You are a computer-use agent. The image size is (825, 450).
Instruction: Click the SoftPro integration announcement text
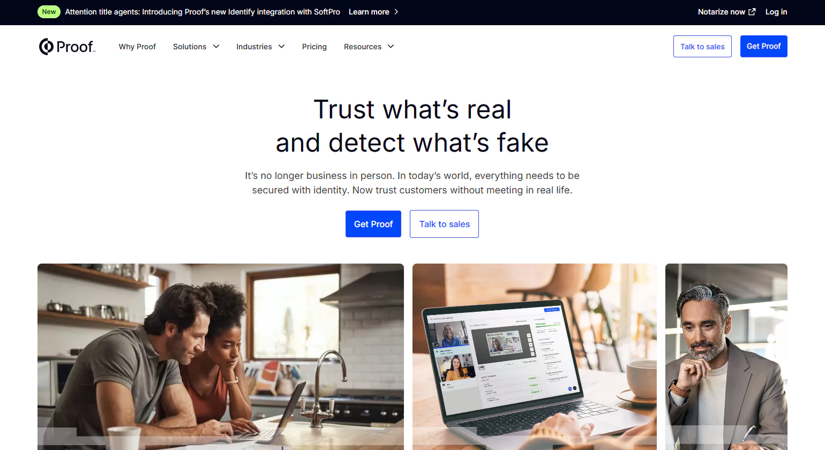tap(202, 12)
